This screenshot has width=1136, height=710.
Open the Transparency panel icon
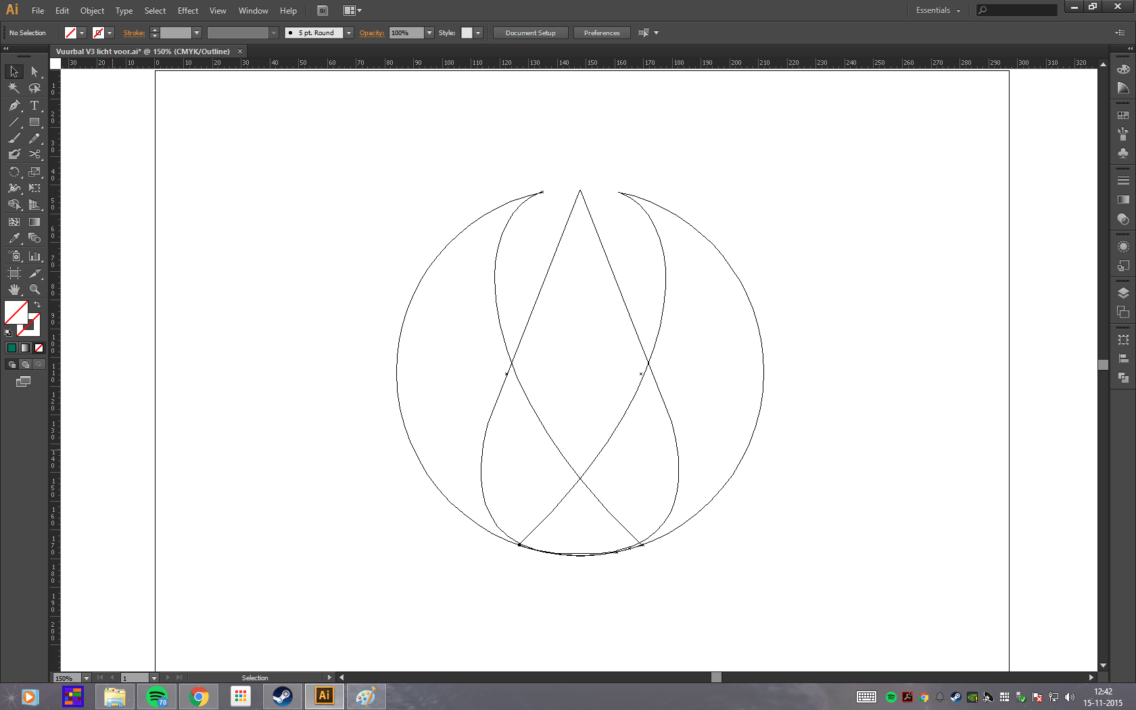coord(1123,219)
